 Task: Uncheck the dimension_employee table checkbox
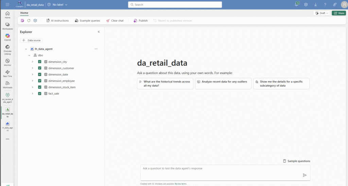(x=39, y=81)
